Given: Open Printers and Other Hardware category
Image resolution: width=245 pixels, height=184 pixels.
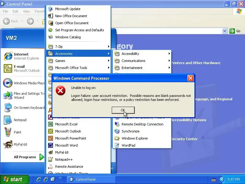Looking at the screenshot, I should pos(196,63).
